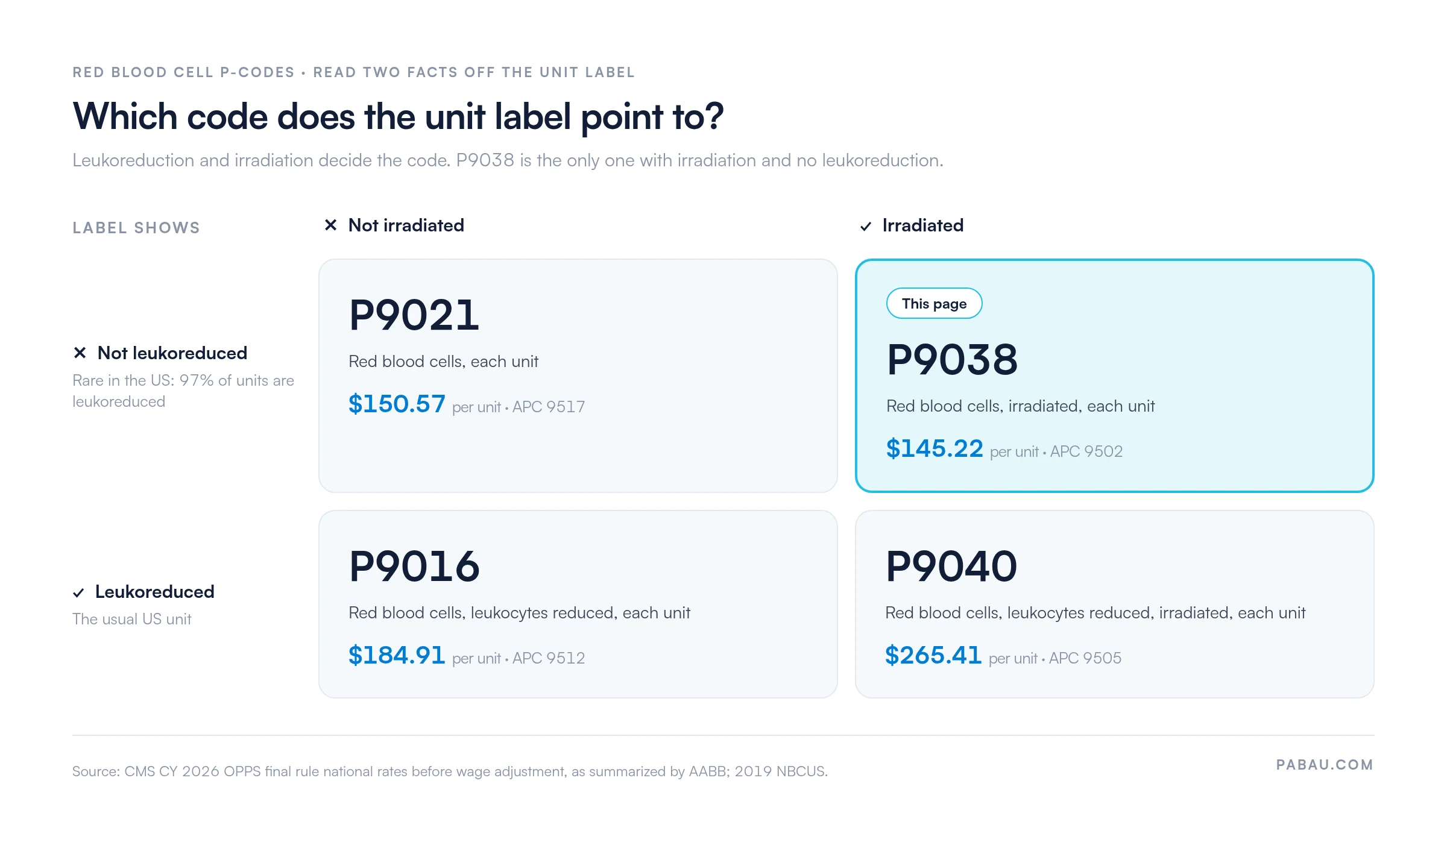
Task: Select the P9016 leukocytes reduced card
Action: [x=578, y=604]
